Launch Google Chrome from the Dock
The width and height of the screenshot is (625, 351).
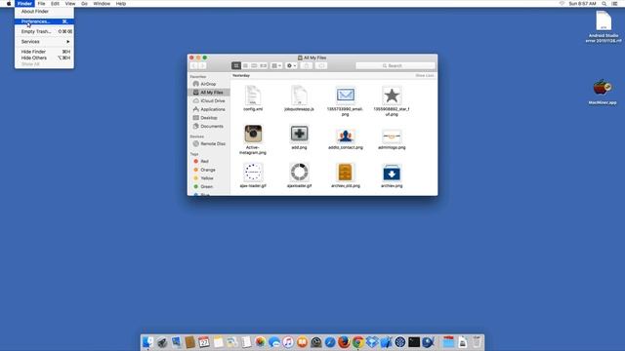[358, 342]
